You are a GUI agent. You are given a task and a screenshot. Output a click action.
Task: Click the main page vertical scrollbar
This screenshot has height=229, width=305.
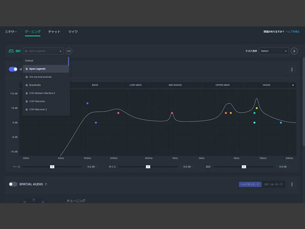pyautogui.click(x=304, y=101)
